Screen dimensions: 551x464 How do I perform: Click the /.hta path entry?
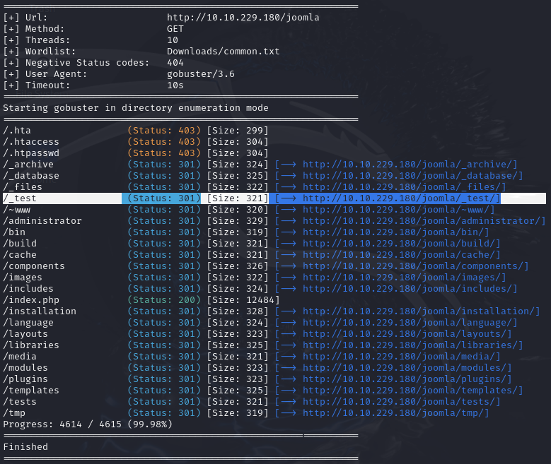17,131
